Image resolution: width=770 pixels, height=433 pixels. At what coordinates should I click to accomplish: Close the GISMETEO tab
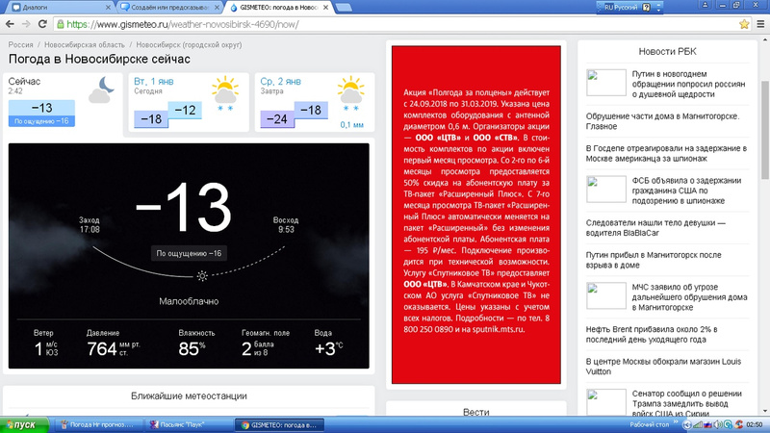[x=325, y=8]
